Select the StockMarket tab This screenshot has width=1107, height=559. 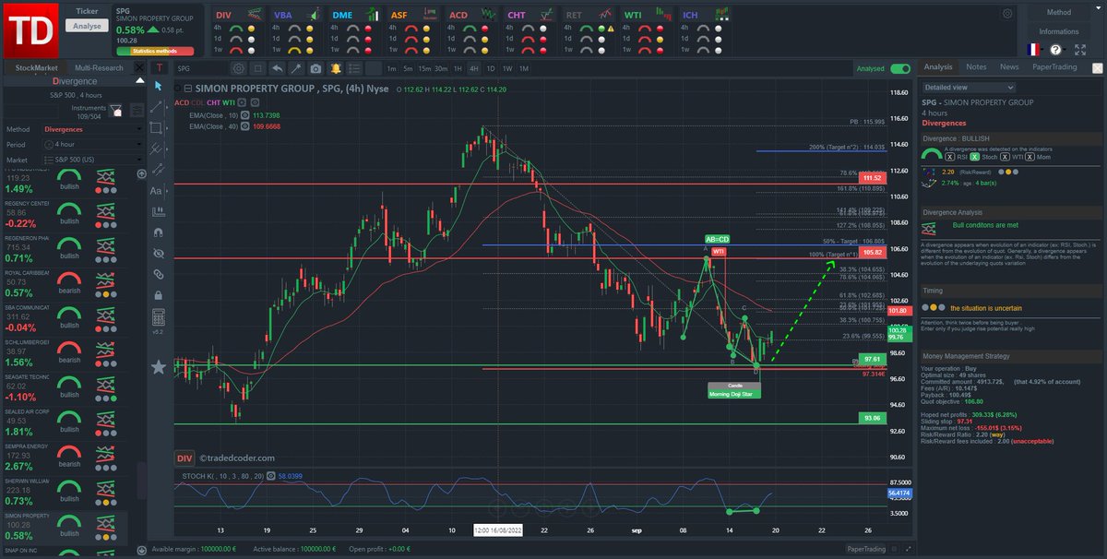35,68
